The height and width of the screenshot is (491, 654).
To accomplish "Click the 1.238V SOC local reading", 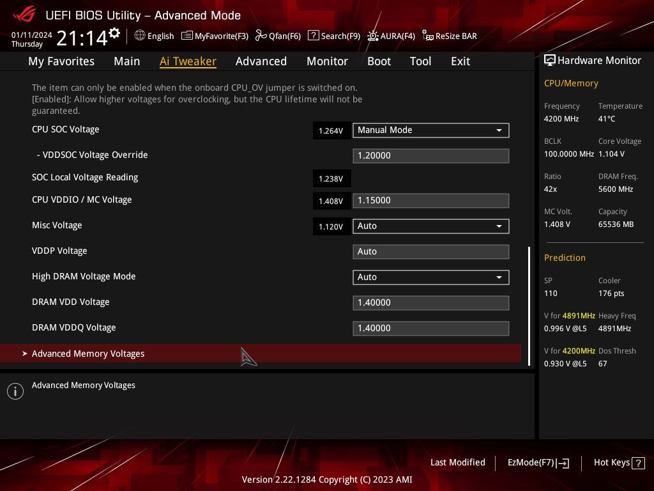I will 331,179.
